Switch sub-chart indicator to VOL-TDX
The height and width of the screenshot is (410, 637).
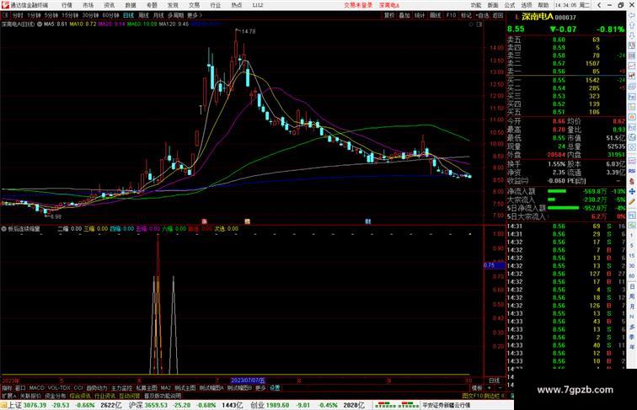(x=59, y=388)
